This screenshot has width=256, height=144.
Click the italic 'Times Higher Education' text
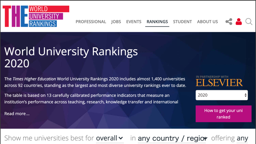click(34, 79)
